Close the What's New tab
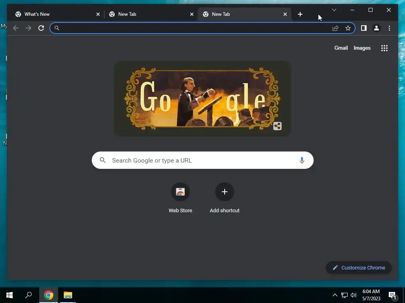 98,15
